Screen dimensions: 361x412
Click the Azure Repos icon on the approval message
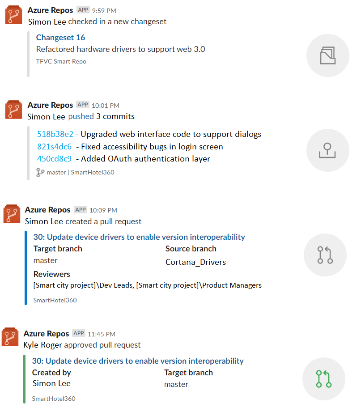pos(12,338)
